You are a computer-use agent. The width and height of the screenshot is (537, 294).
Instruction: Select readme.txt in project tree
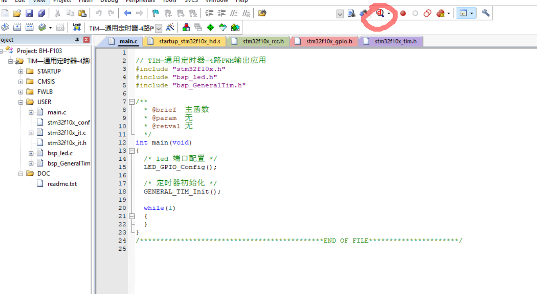coord(62,184)
